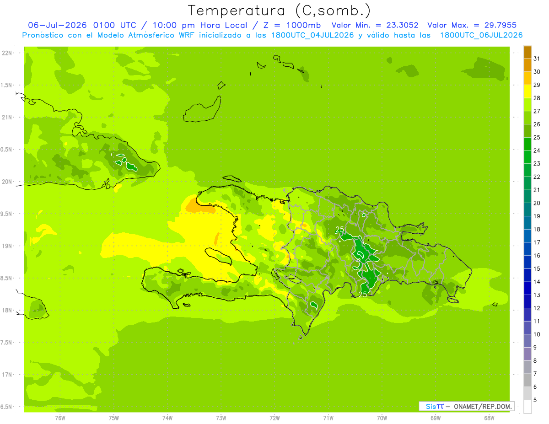Click the "17N" latitude axis label

(7, 375)
